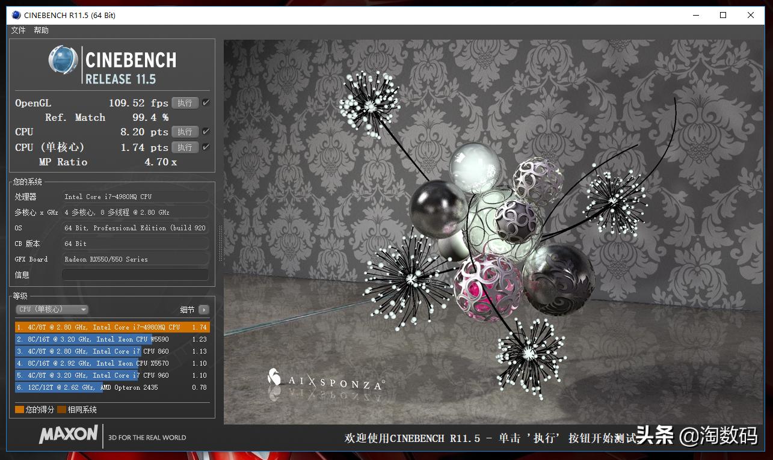The height and width of the screenshot is (460, 773).
Task: Open the 帮助 menu
Action: (41, 29)
